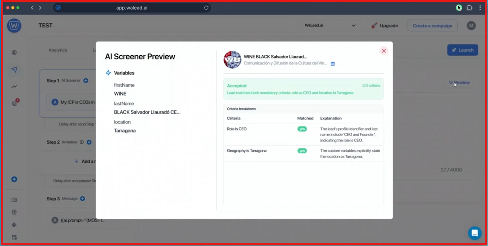Viewport: 488px width, 246px height.
Task: Click the TEST campaign title
Action: (45, 26)
